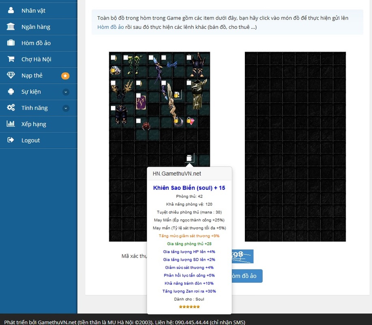Click the Logout exit arrow icon

click(x=11, y=141)
